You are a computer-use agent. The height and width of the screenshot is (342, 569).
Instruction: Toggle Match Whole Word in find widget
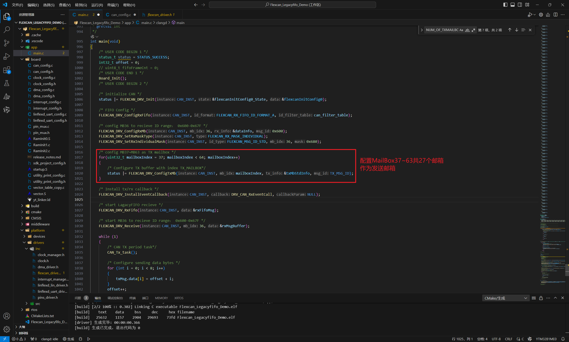pyautogui.click(x=467, y=30)
